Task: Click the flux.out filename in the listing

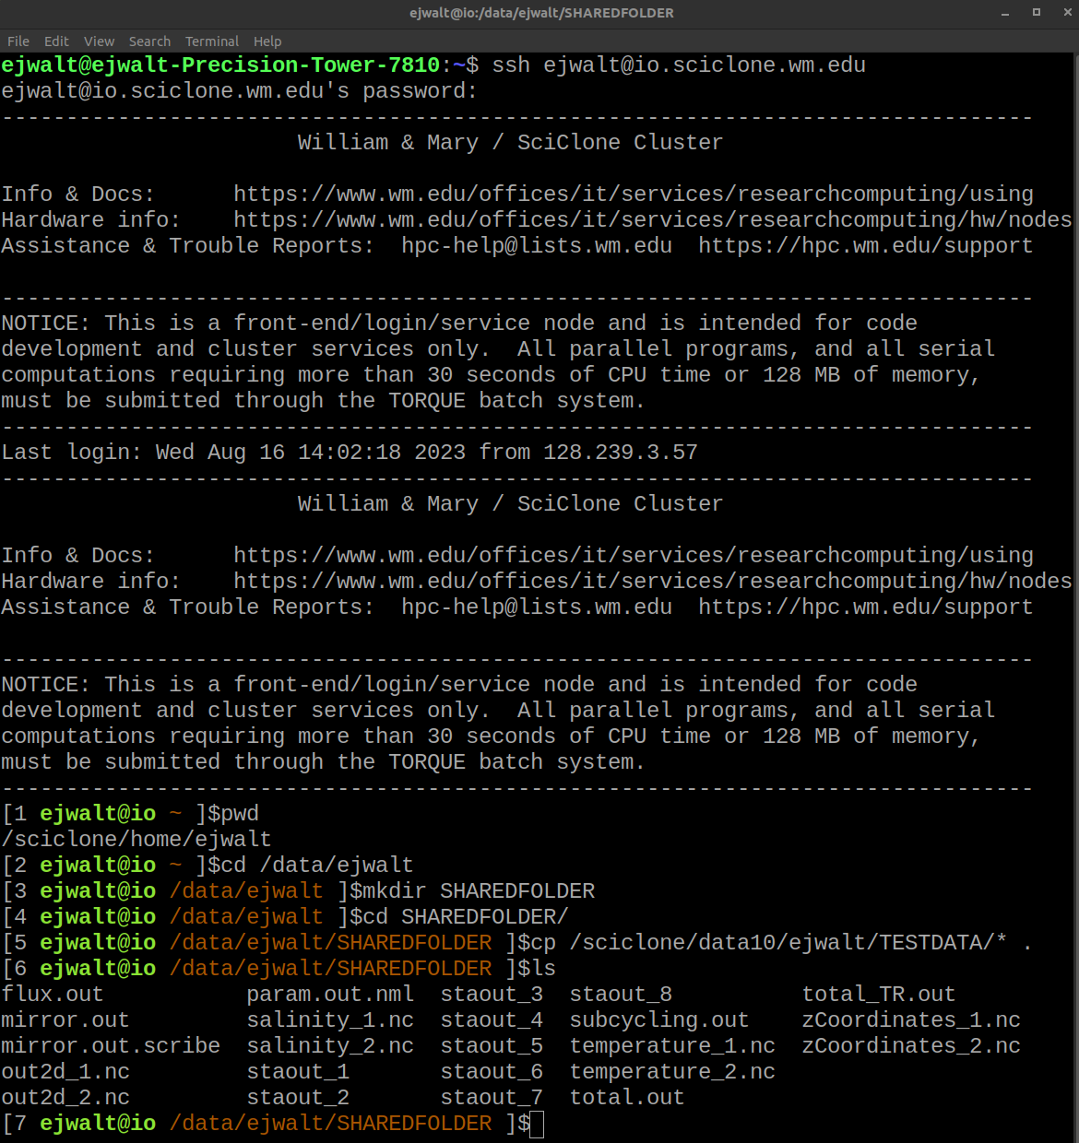Action: (x=53, y=995)
